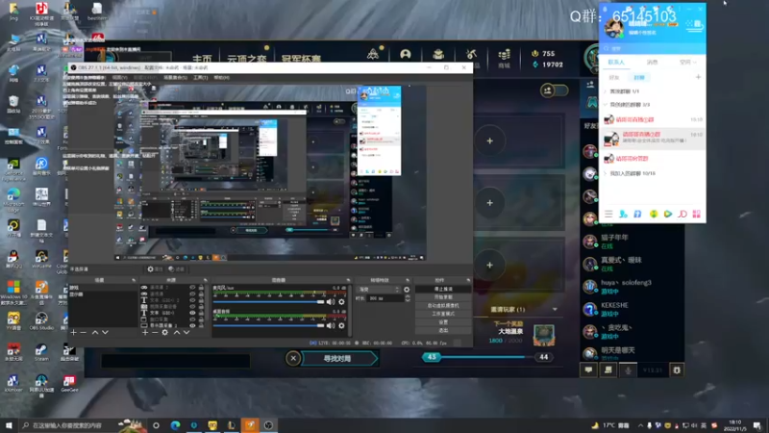Open Tencent Video icon in QQ bar
Viewport: 769px width, 433px height.
[x=668, y=214]
